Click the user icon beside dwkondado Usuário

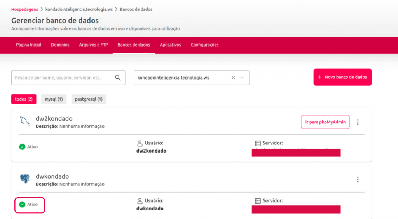(140, 201)
